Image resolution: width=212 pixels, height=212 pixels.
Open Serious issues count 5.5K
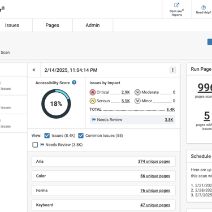(126, 101)
